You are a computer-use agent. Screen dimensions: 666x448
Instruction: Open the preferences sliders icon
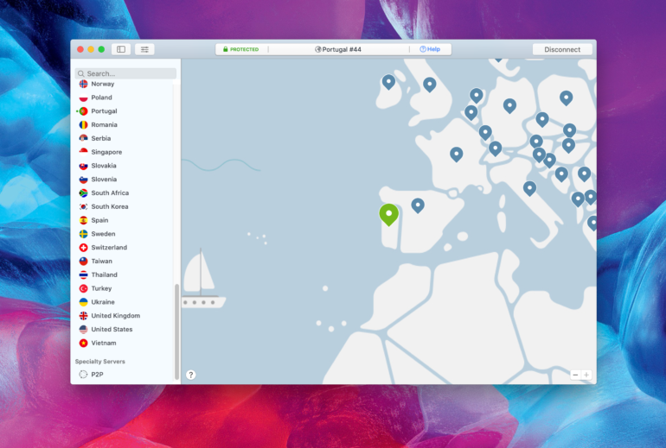(x=144, y=49)
